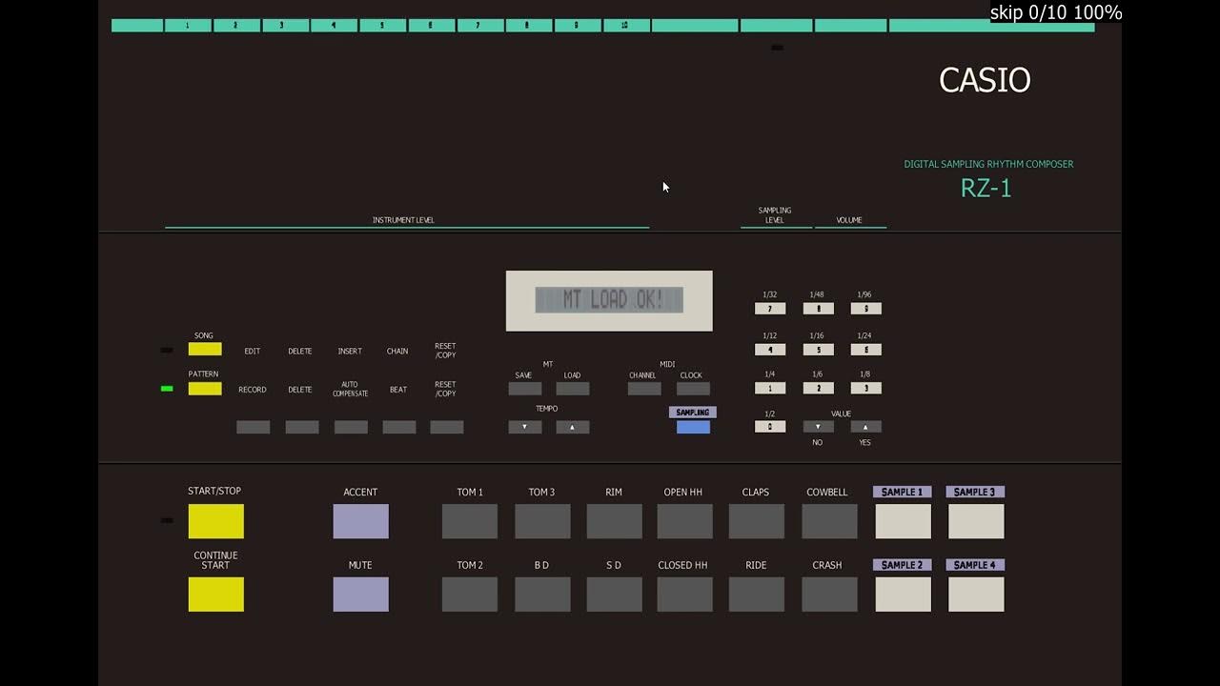This screenshot has height=686, width=1220.
Task: Tap keypad 2 for 1/6 quantize
Action: pyautogui.click(x=819, y=388)
